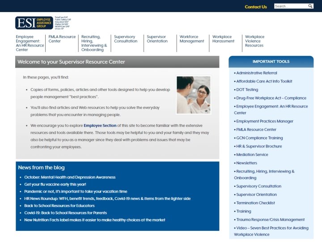Open Termination Checklist
This screenshot has width=322, height=242.
255,203
